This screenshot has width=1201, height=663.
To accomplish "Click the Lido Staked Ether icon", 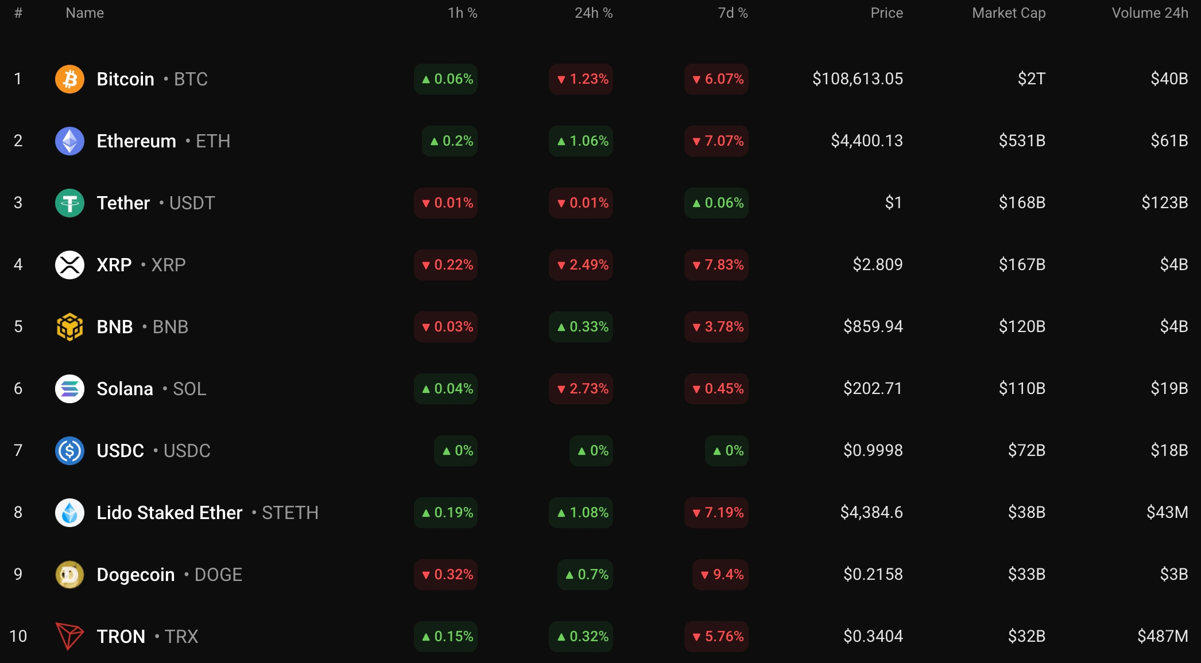I will click(x=69, y=513).
